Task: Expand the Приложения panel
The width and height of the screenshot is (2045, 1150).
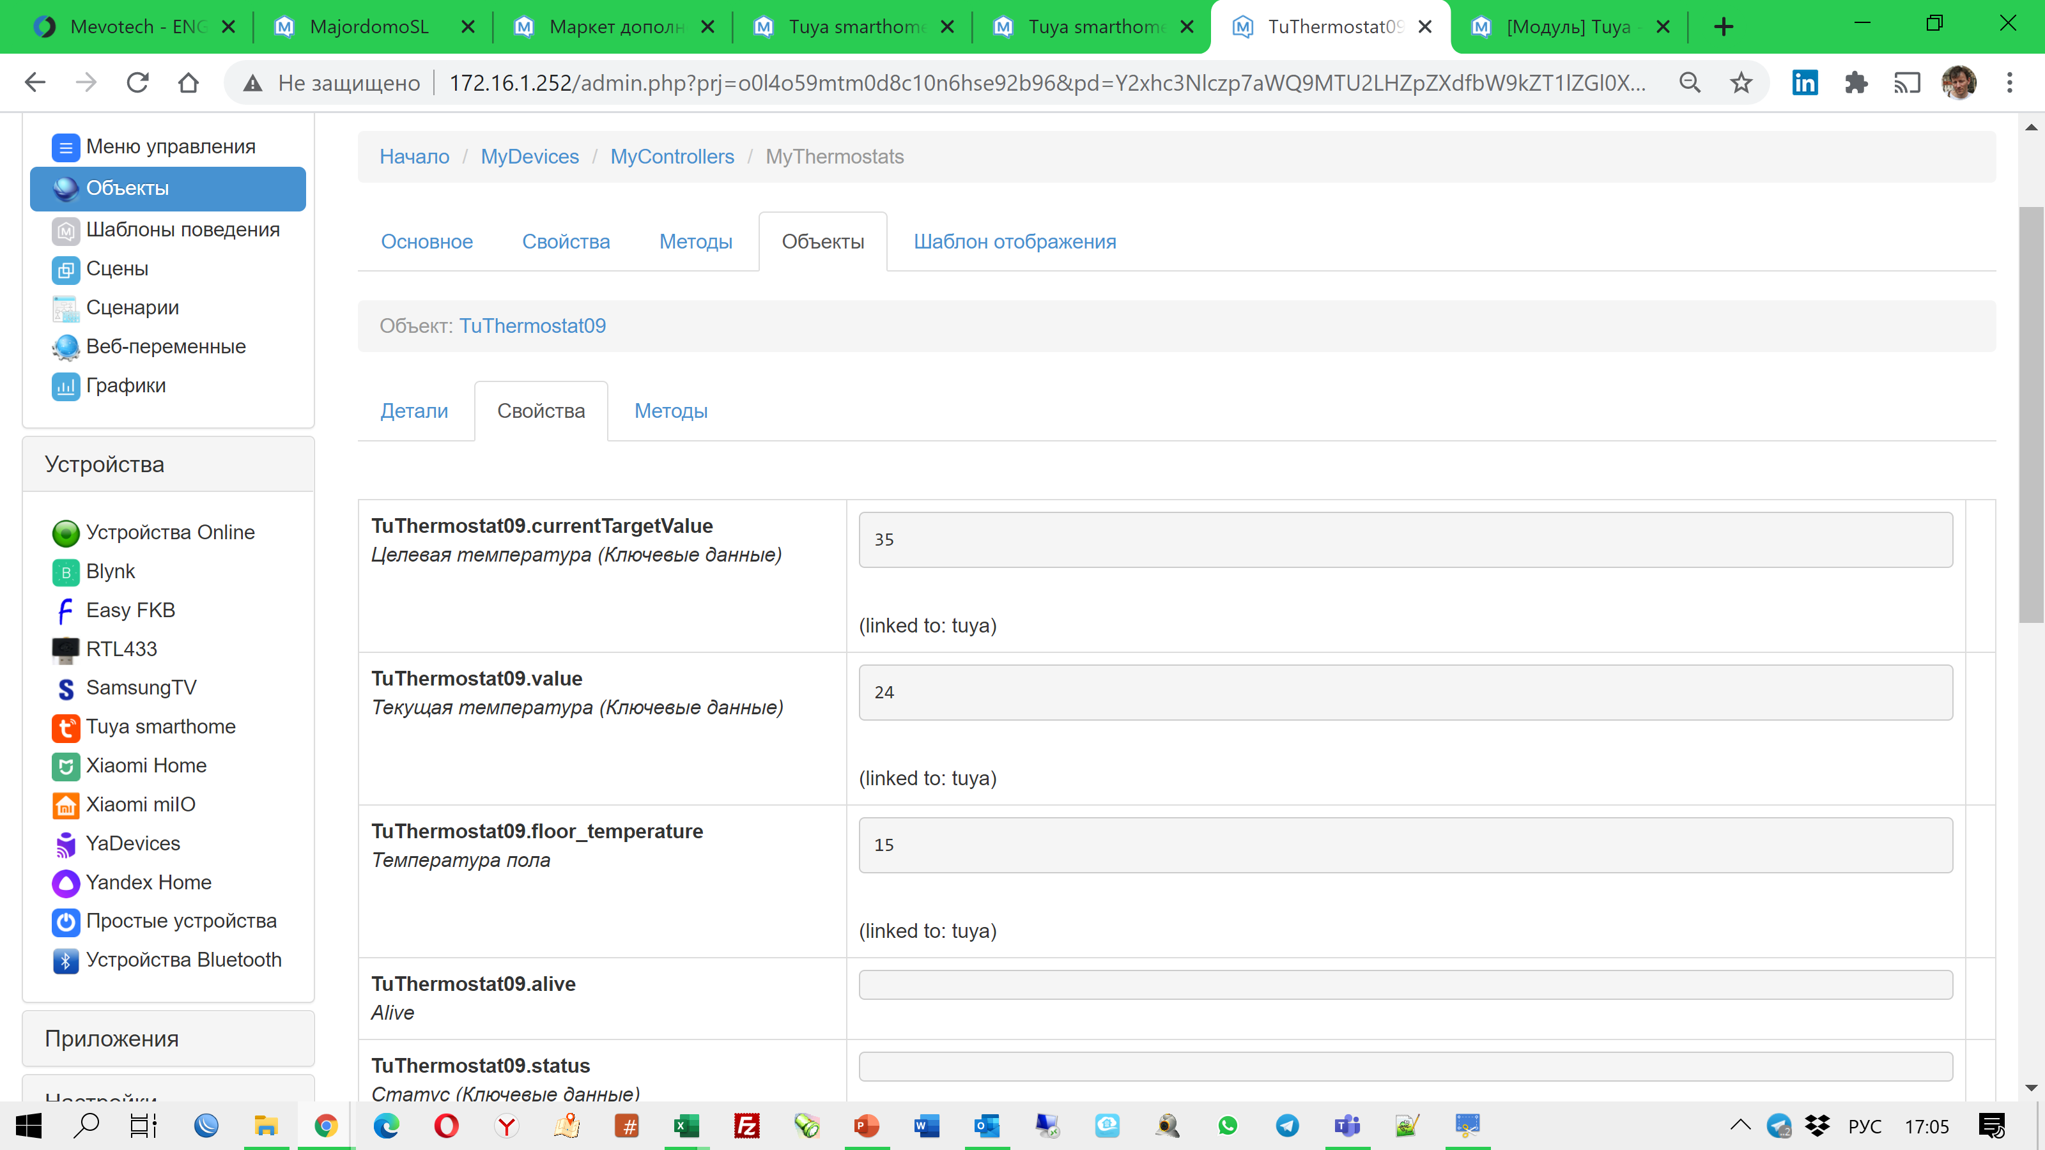Action: click(x=112, y=1038)
